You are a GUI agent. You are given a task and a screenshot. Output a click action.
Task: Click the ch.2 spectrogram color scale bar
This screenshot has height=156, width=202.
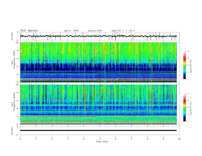[x=184, y=107]
